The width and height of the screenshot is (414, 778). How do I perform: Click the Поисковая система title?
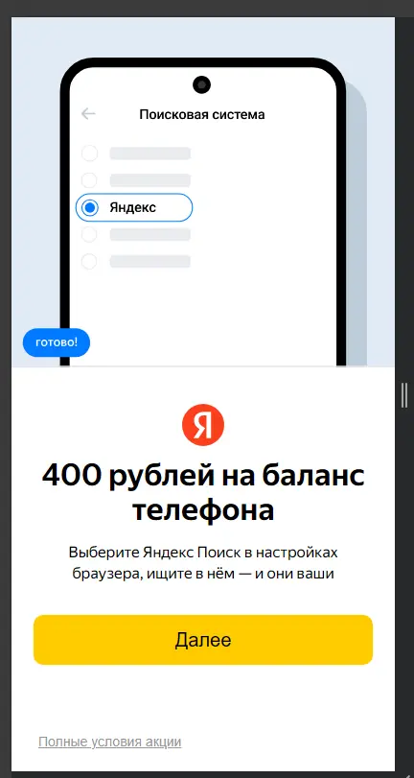click(x=202, y=114)
